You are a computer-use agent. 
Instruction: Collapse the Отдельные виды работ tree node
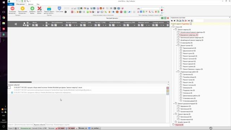(x=176, y=72)
